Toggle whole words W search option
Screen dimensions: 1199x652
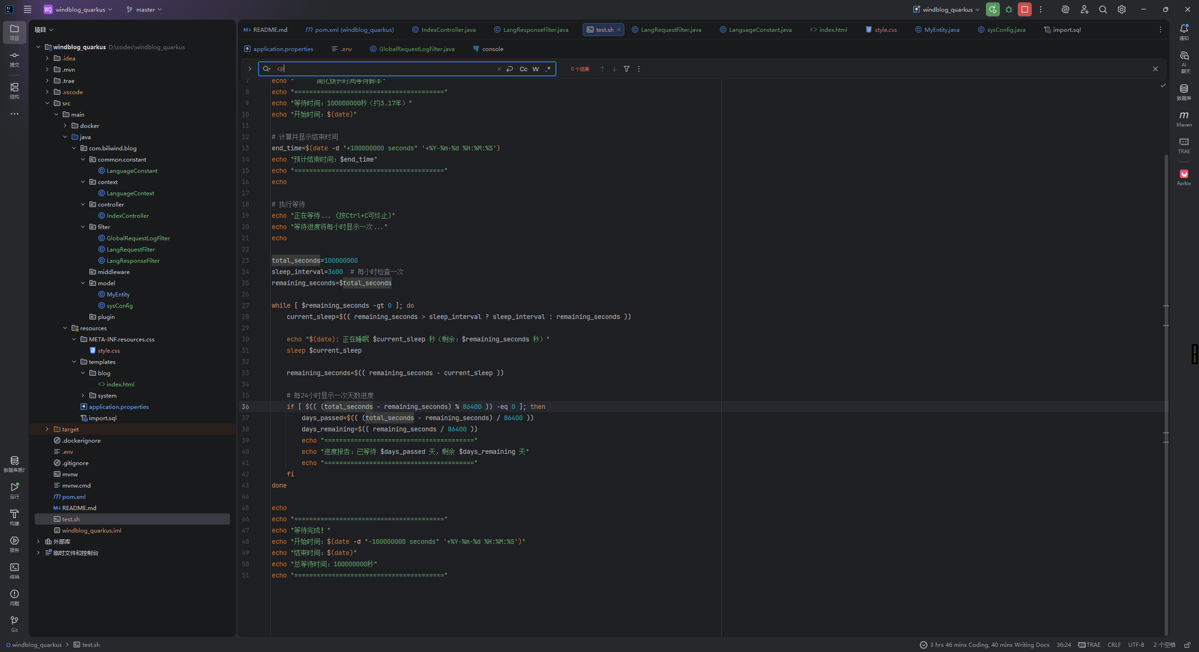click(535, 69)
